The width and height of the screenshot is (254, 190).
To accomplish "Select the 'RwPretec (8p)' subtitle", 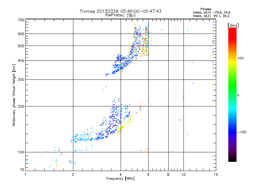I will coord(120,15).
